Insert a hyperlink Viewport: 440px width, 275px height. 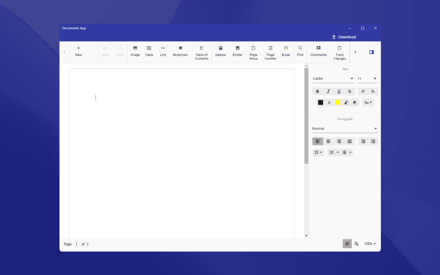point(163,52)
